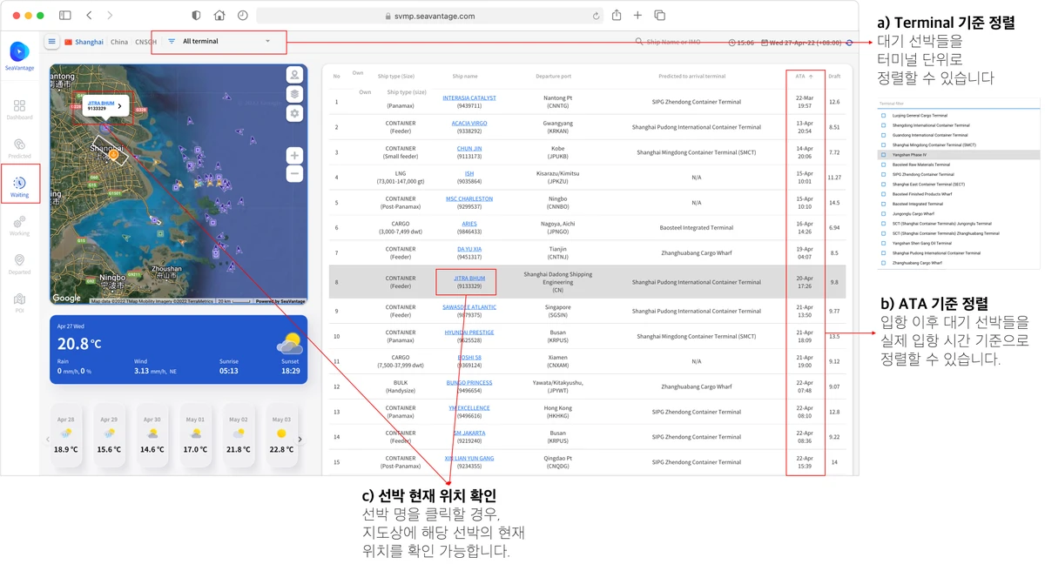Check Luojing General Cargo Terminal

click(x=884, y=115)
